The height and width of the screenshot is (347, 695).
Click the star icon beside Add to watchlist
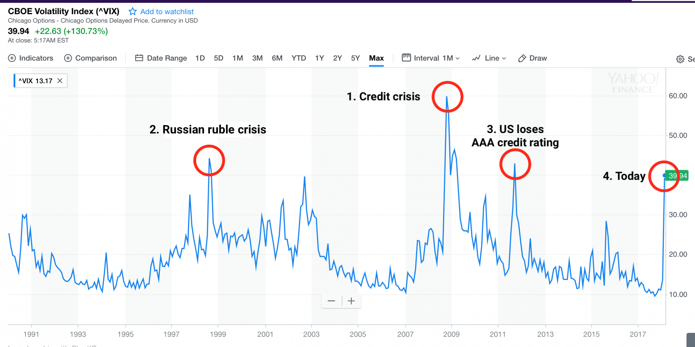(133, 11)
